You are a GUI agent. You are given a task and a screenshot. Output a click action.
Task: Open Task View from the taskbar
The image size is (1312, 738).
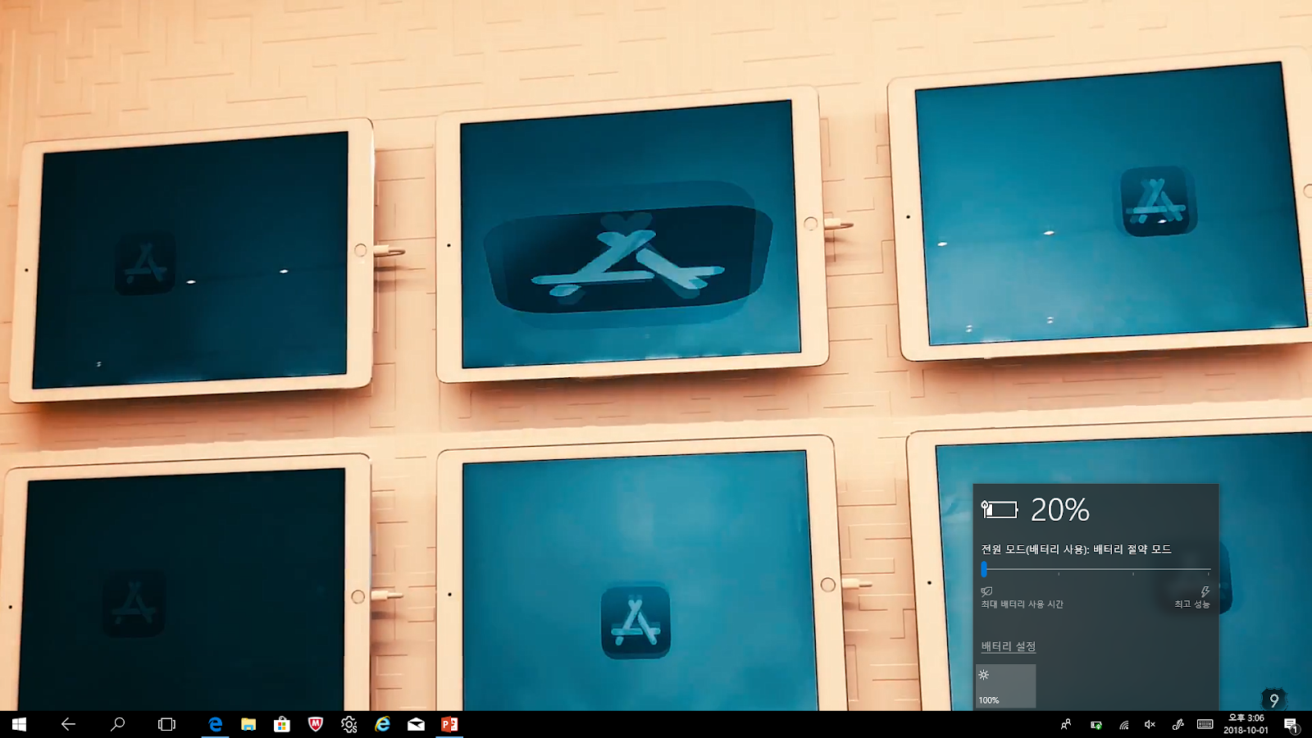[x=166, y=724]
